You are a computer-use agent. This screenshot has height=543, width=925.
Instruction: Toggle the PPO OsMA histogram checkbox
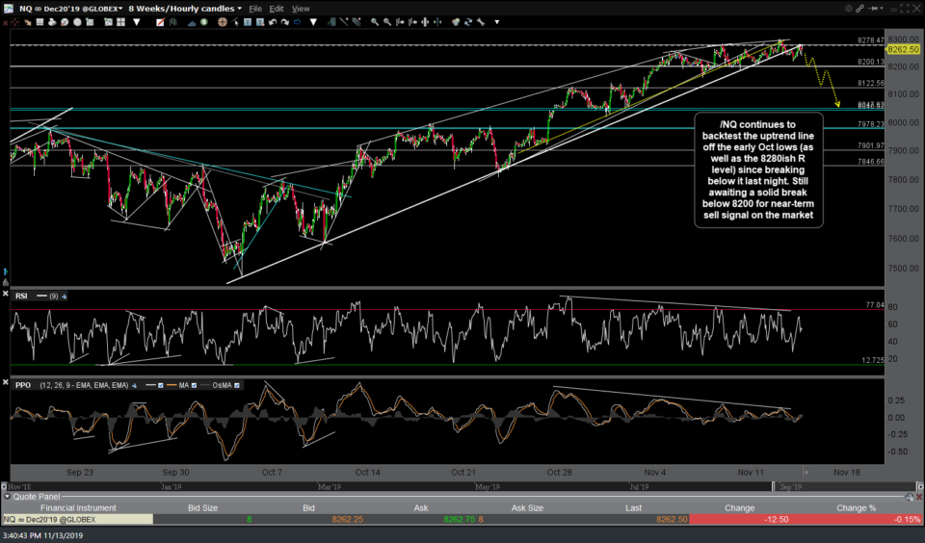[237, 385]
